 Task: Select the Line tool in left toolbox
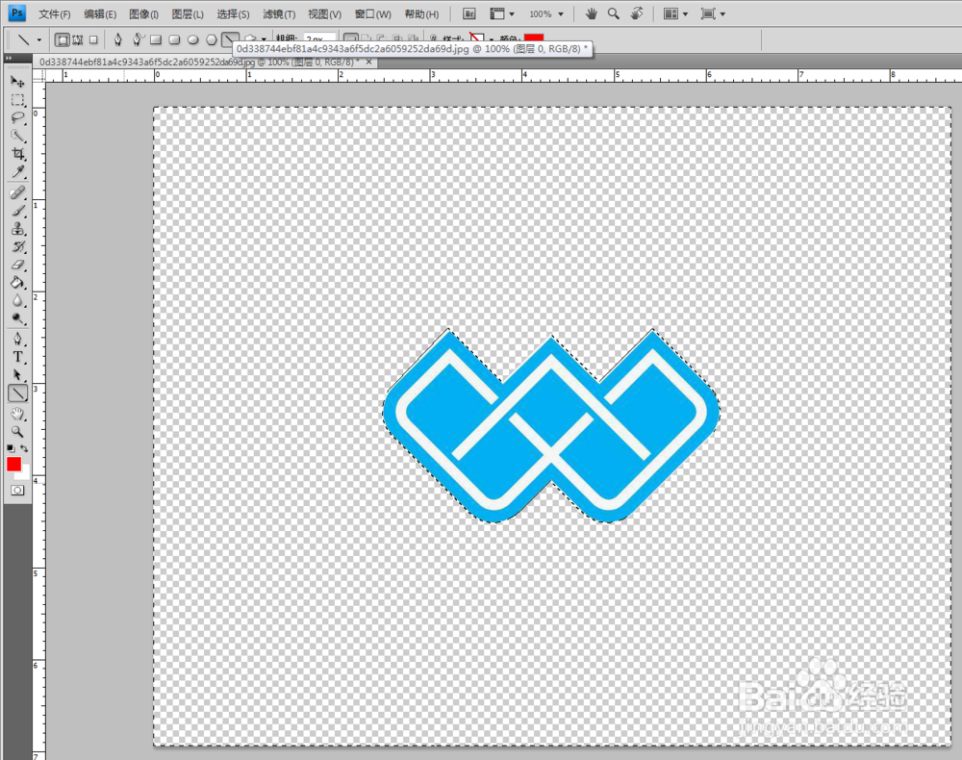[17, 393]
